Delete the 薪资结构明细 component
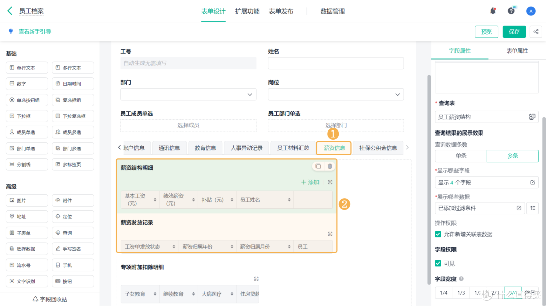The height and width of the screenshot is (306, 546). pyautogui.click(x=330, y=166)
